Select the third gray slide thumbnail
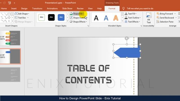Image resolution: width=180 pixels, height=101 pixels. pos(10,75)
